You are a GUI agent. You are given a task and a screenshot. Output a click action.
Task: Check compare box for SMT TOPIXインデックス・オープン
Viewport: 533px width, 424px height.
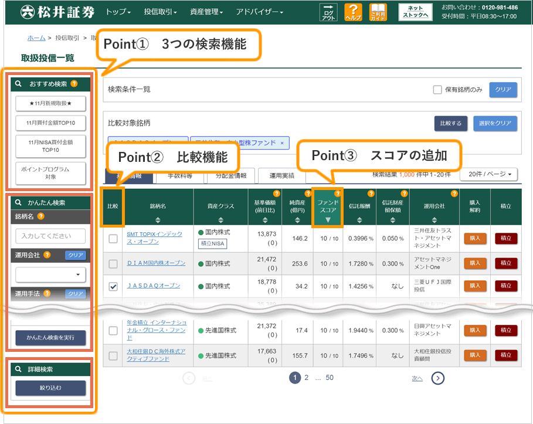point(113,239)
